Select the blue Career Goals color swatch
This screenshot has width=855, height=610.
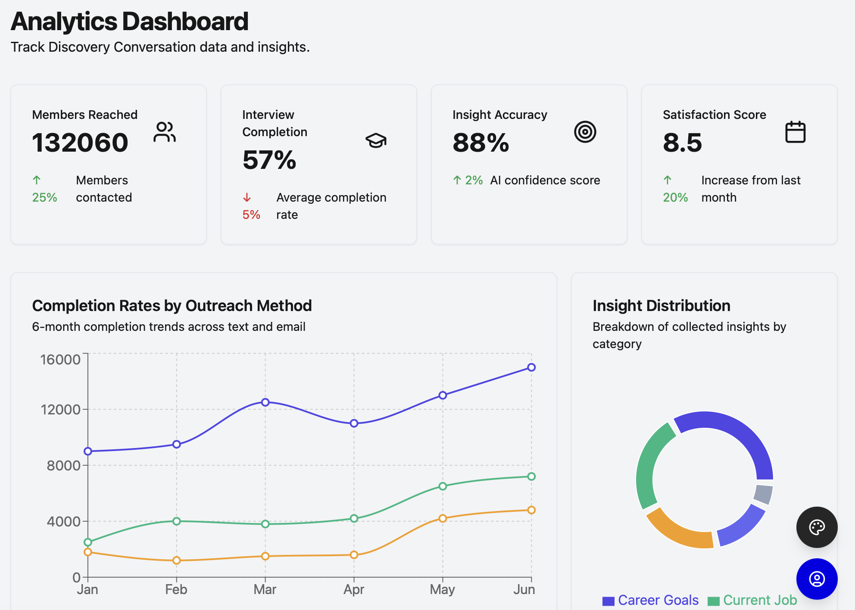point(608,600)
